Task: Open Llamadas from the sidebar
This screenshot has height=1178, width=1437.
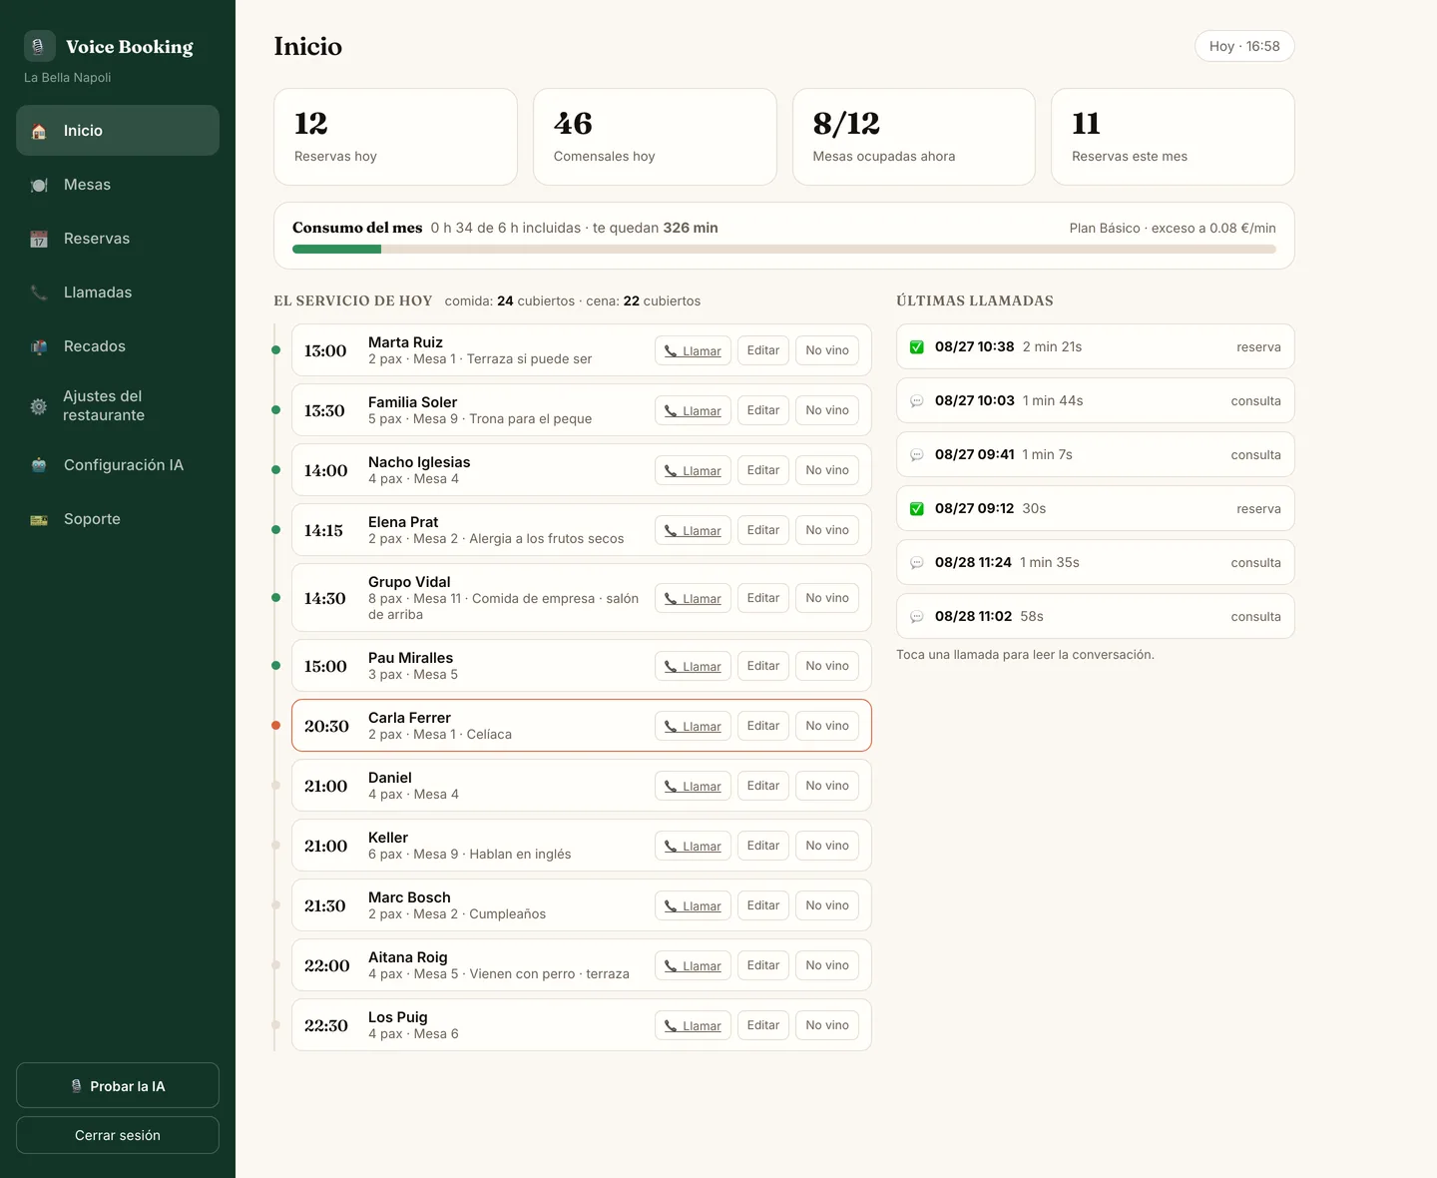Action: [118, 293]
